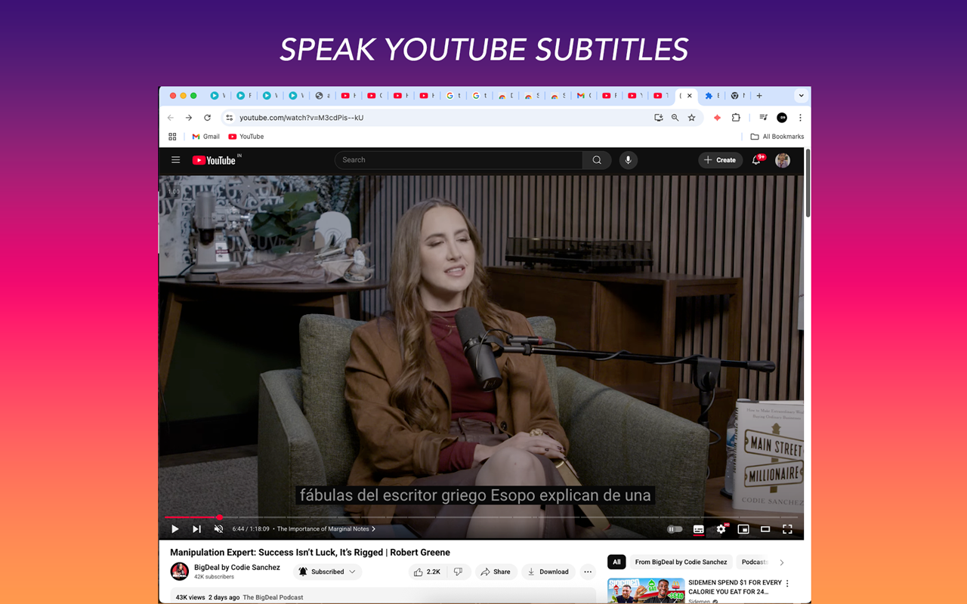Viewport: 967px width, 604px height.
Task: Select the 'All' filter chip
Action: tap(616, 562)
